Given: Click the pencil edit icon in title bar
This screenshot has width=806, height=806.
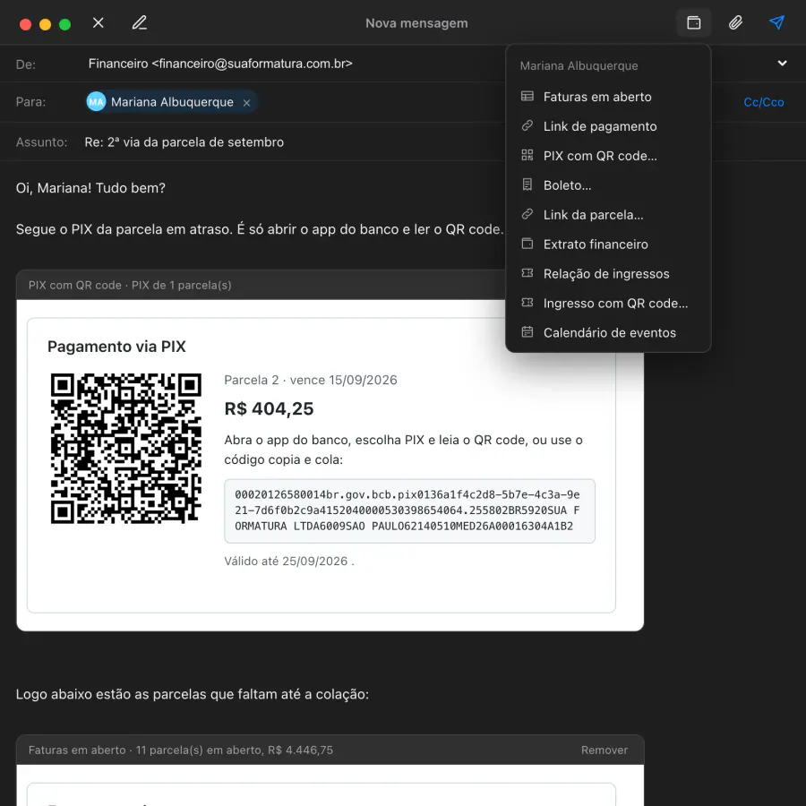Looking at the screenshot, I should pos(140,22).
